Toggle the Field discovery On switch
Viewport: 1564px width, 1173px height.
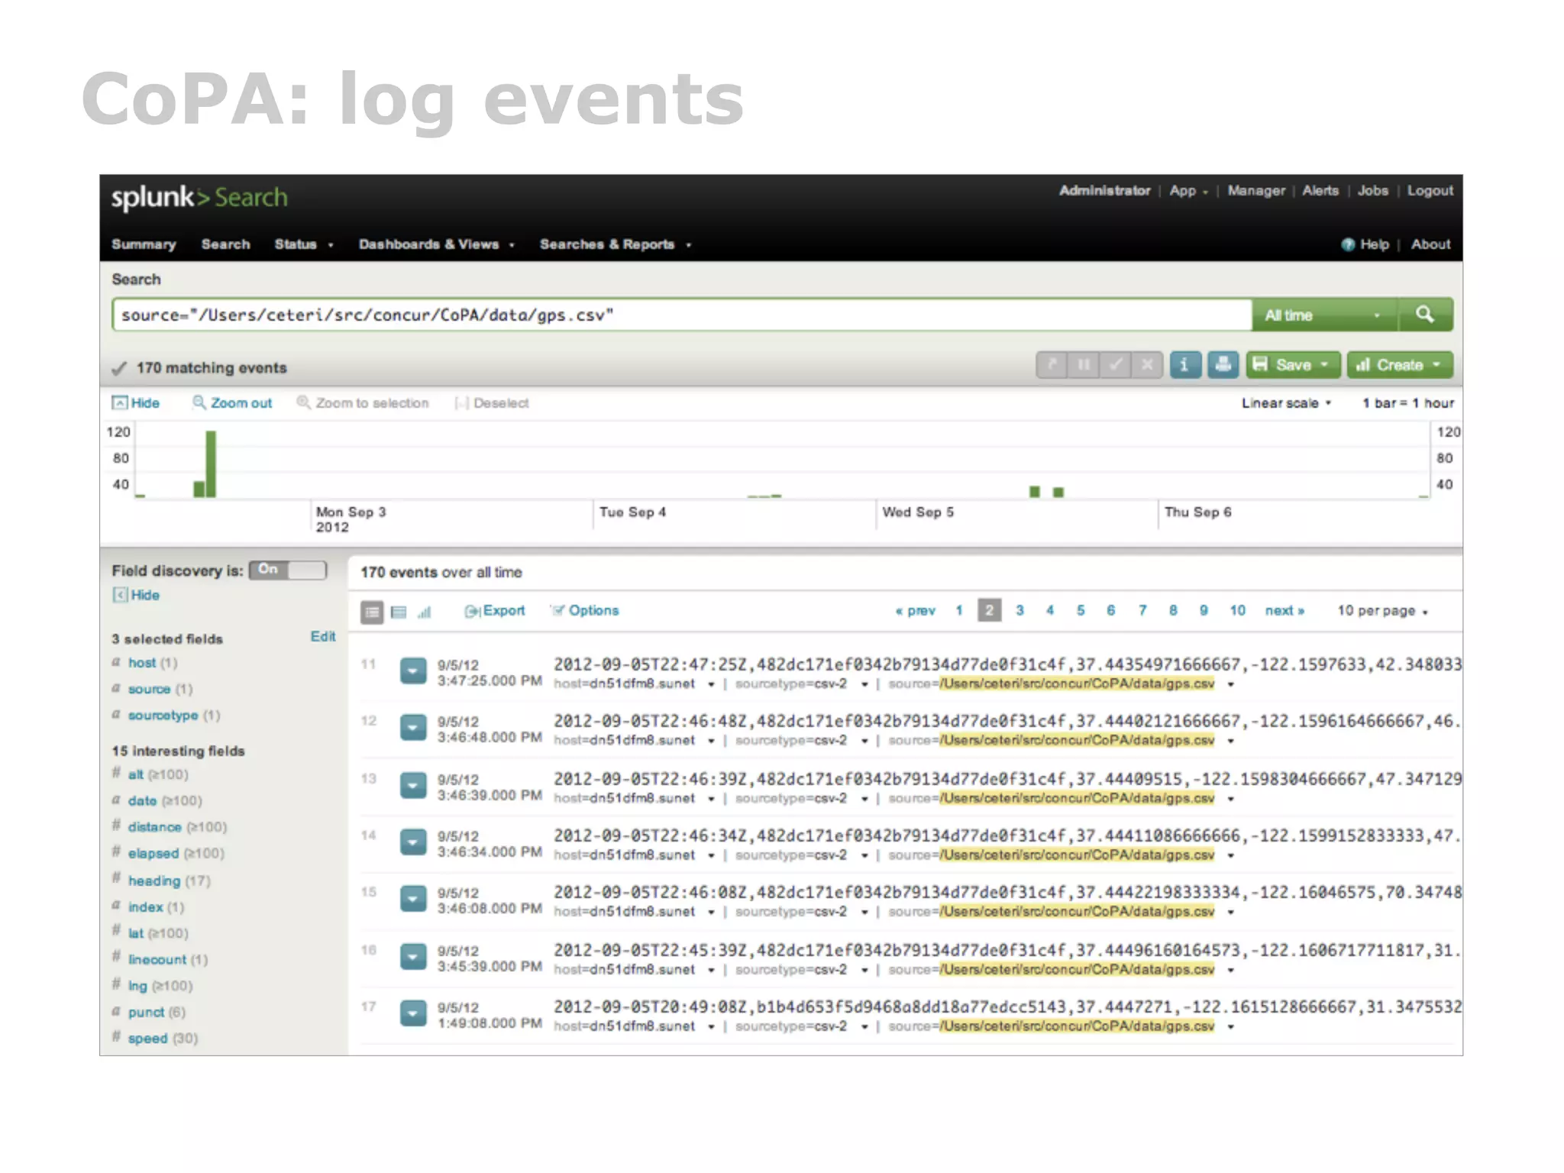(287, 570)
